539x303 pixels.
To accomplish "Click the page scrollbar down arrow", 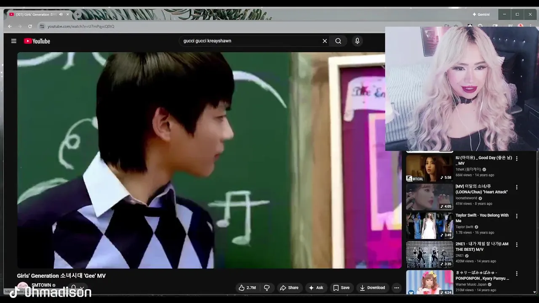I will (x=535, y=292).
